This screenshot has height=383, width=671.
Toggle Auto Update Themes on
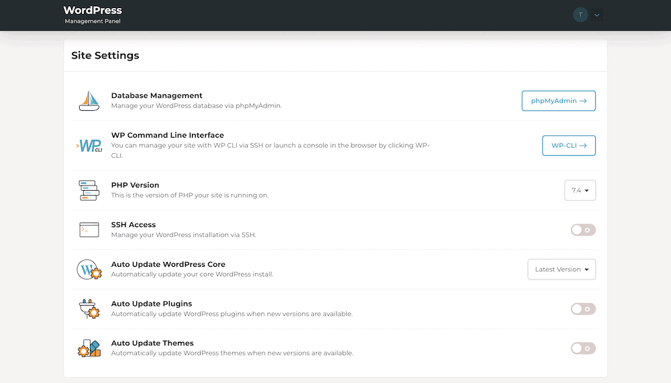coord(582,348)
